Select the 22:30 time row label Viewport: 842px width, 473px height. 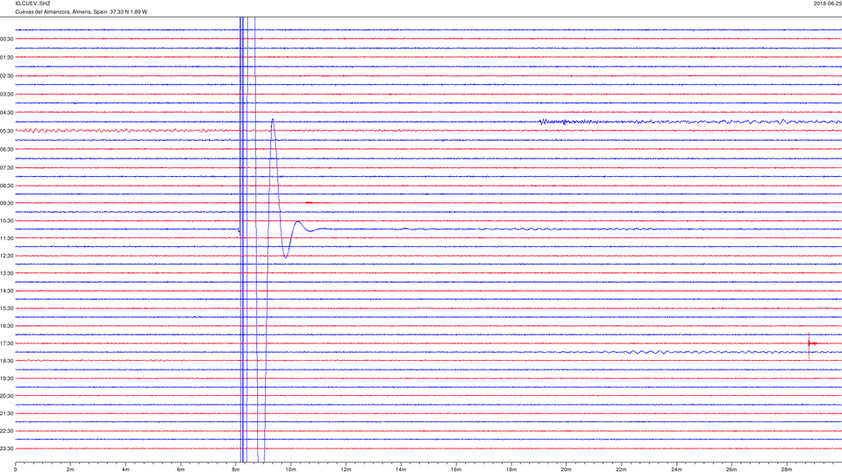coord(7,431)
